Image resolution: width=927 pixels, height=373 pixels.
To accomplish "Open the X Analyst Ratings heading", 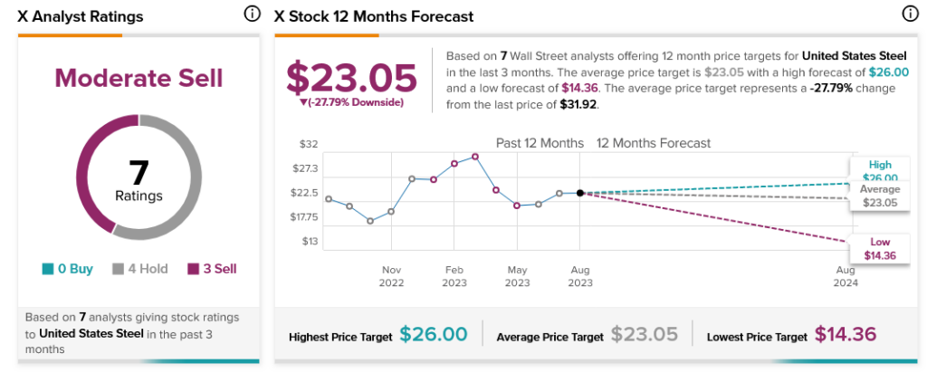I will (x=80, y=16).
